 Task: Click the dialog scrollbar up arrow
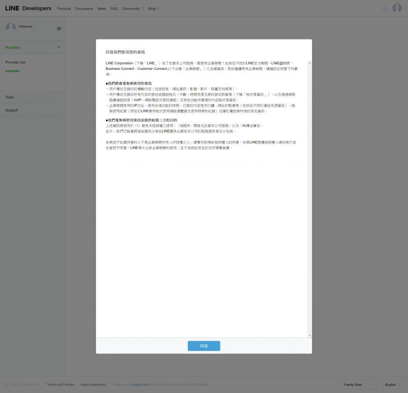309,63
